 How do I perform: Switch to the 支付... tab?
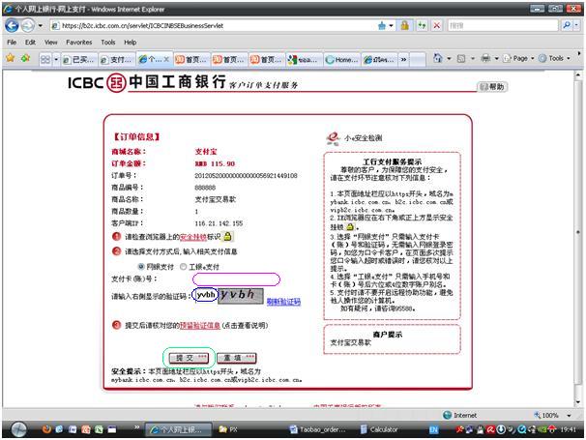(x=117, y=59)
